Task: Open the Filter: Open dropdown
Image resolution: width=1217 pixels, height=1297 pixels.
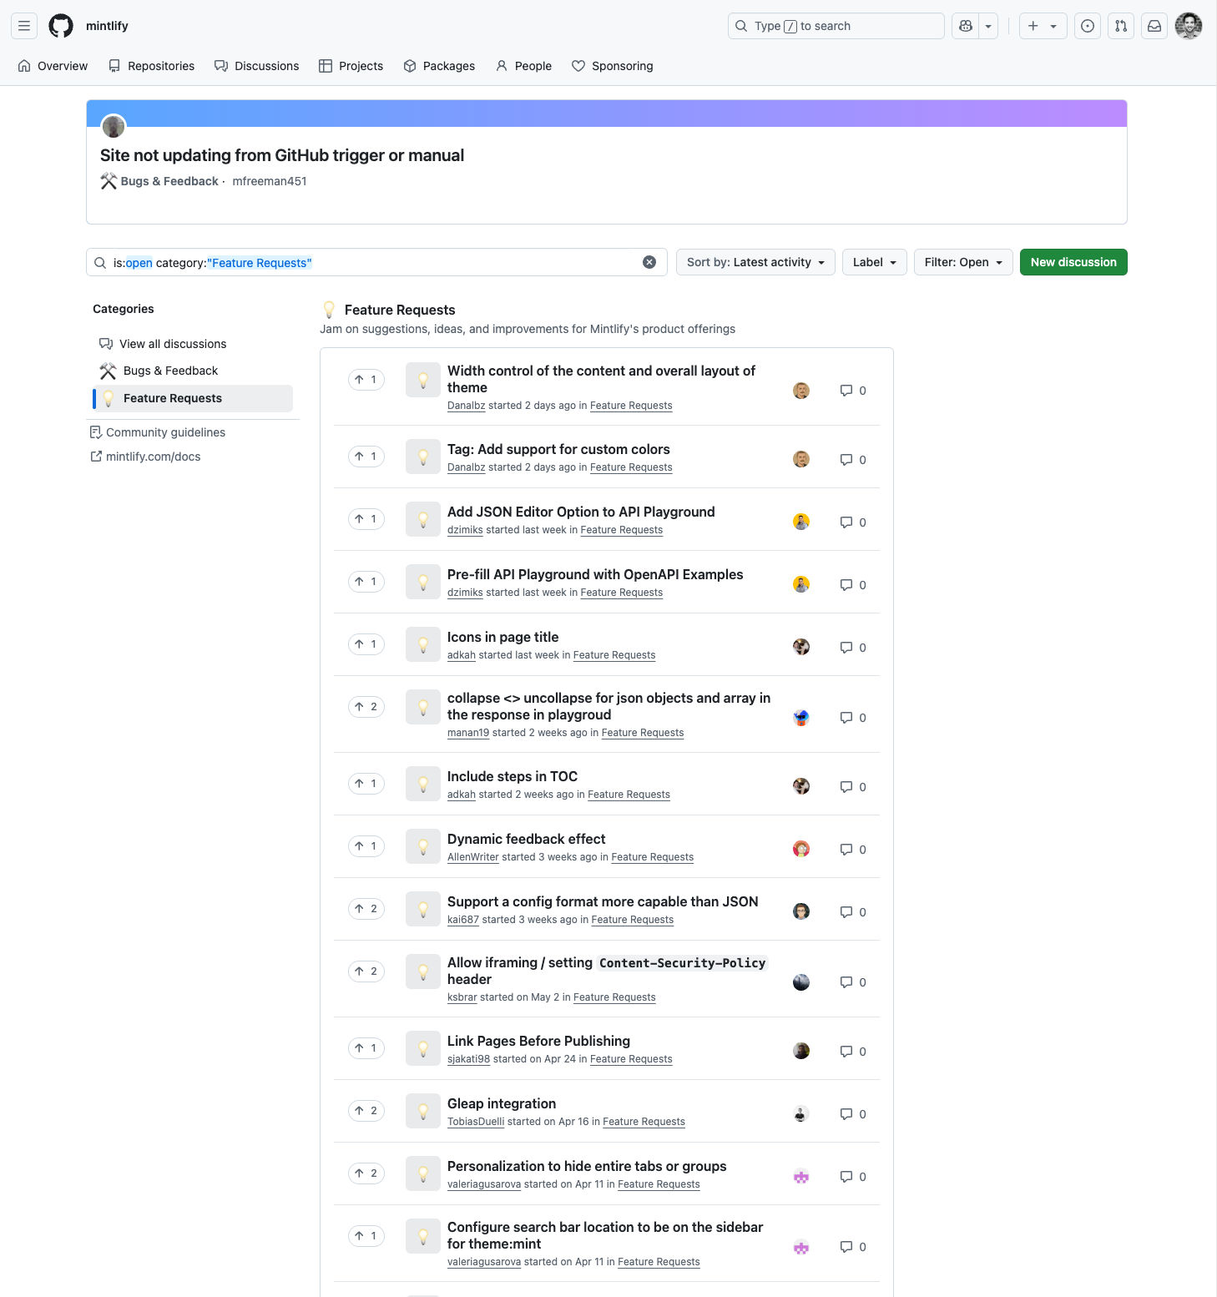Action: [963, 262]
